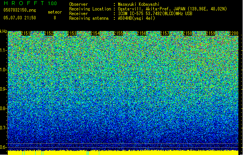This screenshot has width=243, height=155.
Task: Select the observer name Masayuki Kobayashi
Action: click(139, 4)
